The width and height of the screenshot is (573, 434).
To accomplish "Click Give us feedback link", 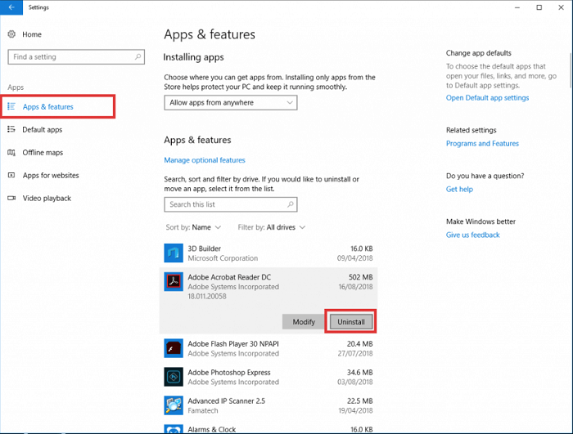I will 472,235.
